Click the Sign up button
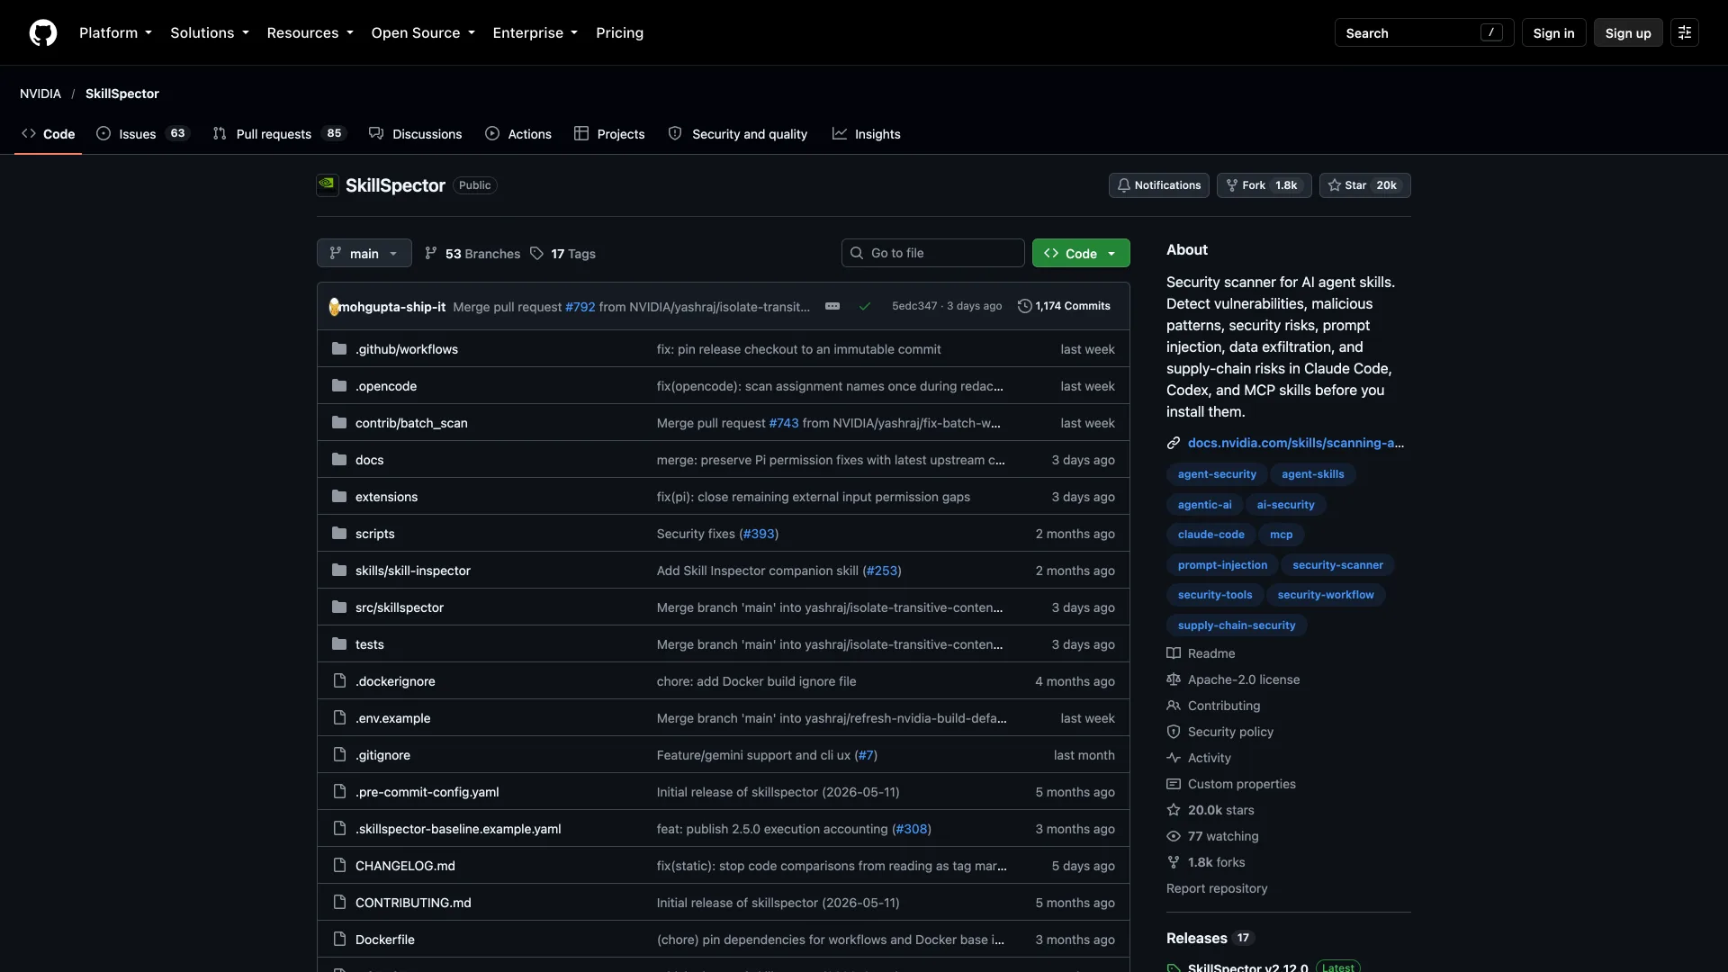Screen dimensions: 1728x972 coord(1628,33)
